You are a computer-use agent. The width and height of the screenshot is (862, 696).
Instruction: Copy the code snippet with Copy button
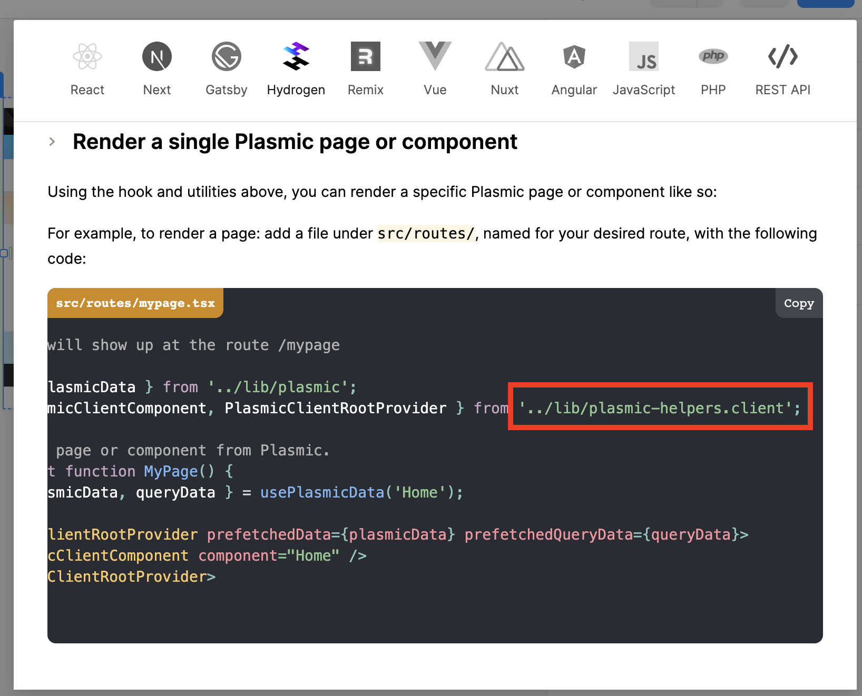(x=799, y=303)
